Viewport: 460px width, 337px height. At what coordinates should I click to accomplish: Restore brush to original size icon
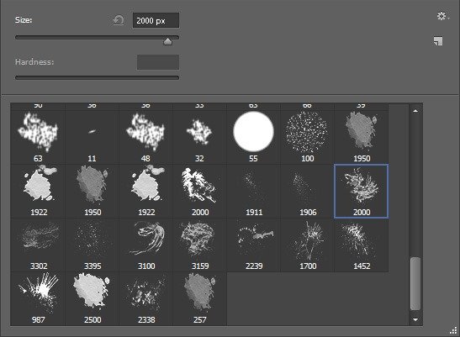[x=119, y=20]
